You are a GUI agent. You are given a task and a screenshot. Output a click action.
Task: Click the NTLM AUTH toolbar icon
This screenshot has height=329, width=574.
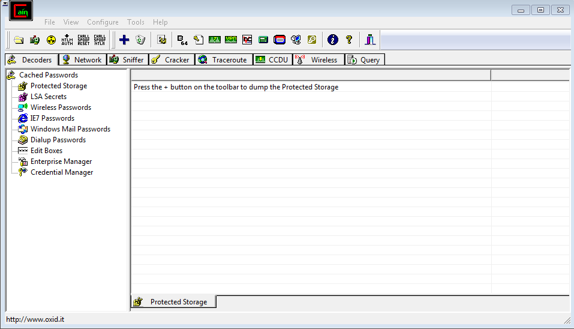(67, 40)
